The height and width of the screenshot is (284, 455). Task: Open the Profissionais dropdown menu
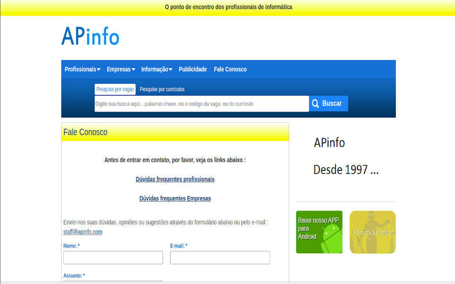82,69
